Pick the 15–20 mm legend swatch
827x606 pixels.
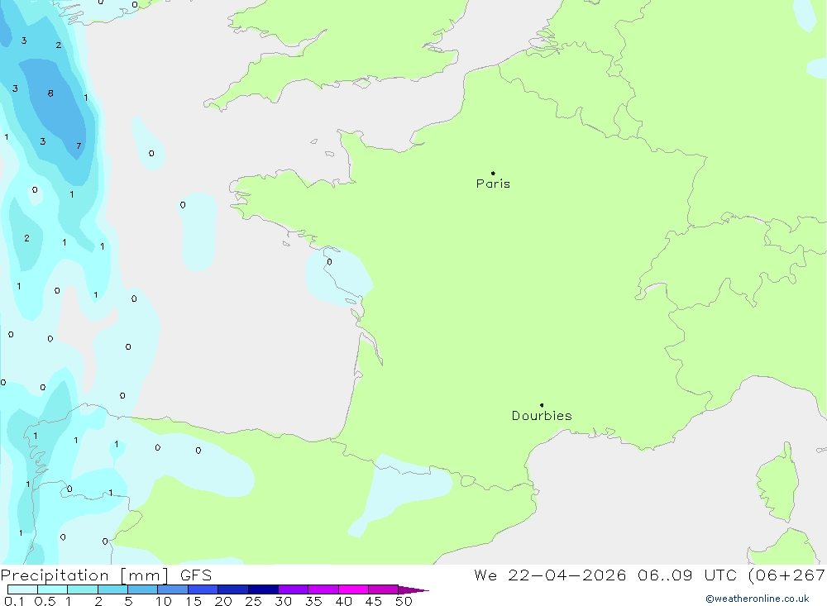[x=203, y=589]
